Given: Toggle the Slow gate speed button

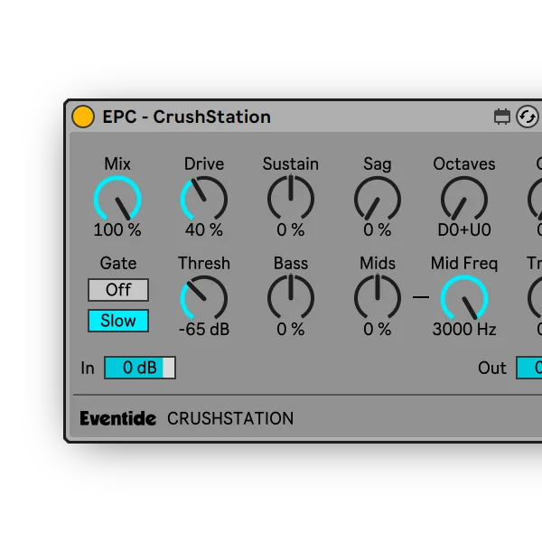Looking at the screenshot, I should click(x=118, y=321).
